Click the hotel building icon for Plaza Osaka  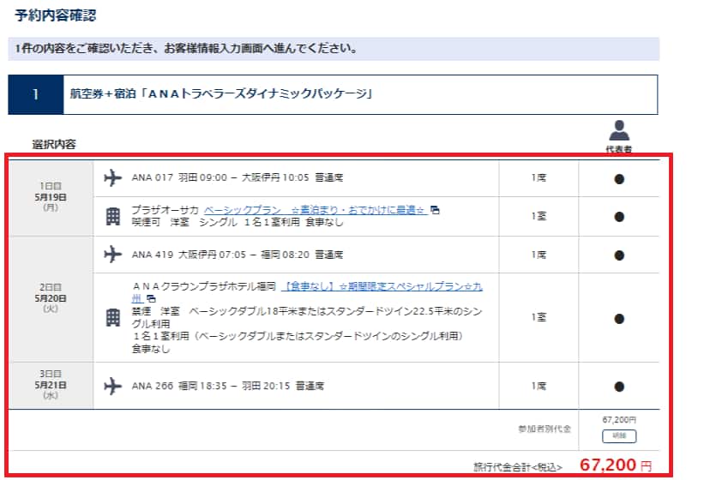click(112, 216)
